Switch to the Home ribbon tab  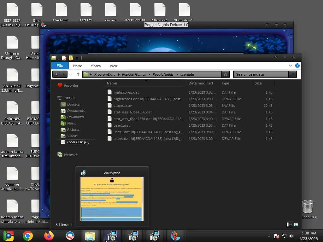78,66
